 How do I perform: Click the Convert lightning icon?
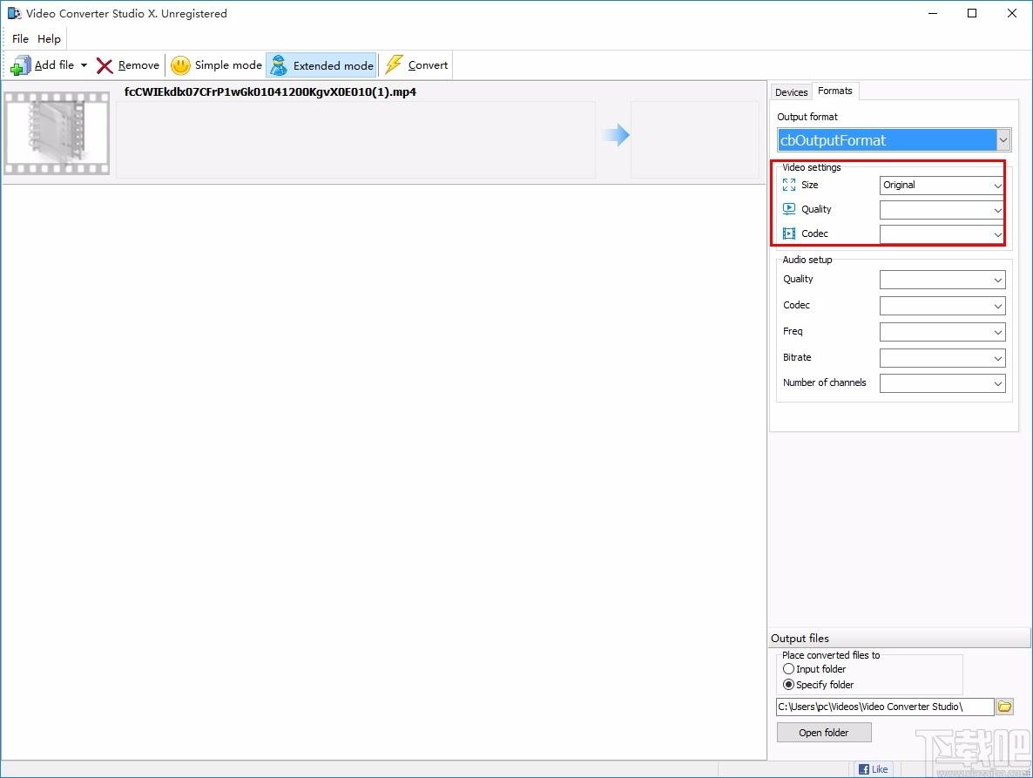click(x=394, y=64)
